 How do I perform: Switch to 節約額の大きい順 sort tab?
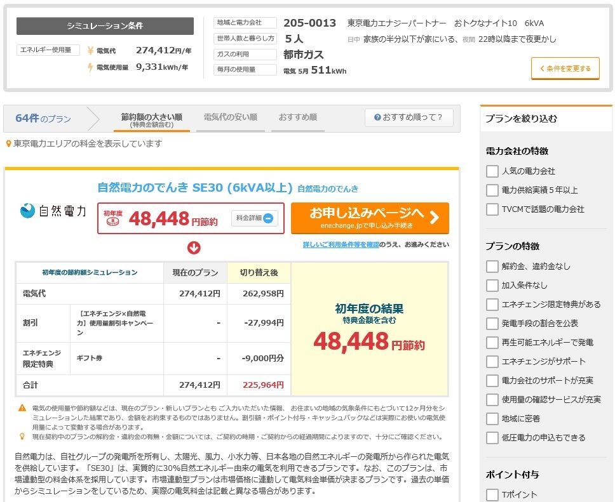click(x=152, y=120)
